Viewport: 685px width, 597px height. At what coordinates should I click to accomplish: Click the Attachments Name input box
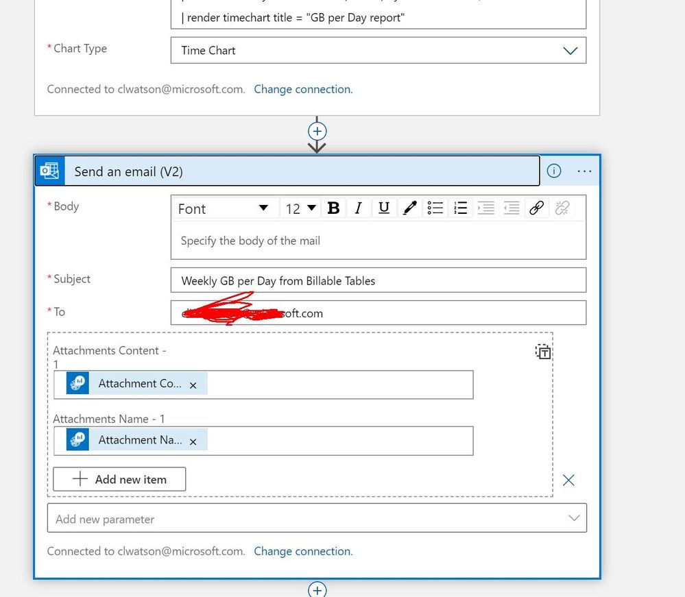[263, 441]
